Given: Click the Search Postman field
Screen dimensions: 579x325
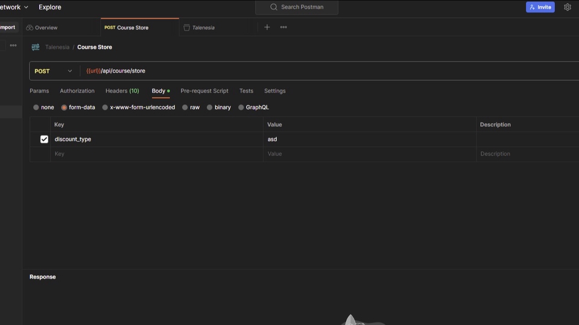Looking at the screenshot, I should click(297, 7).
